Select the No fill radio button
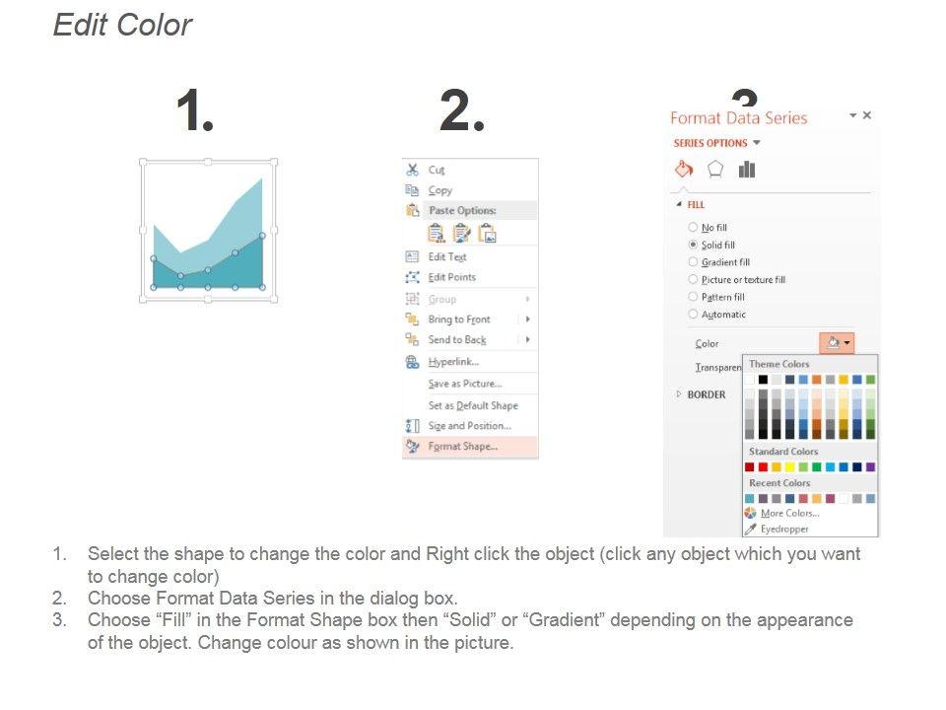Screen dimensions: 946x710 coord(694,228)
